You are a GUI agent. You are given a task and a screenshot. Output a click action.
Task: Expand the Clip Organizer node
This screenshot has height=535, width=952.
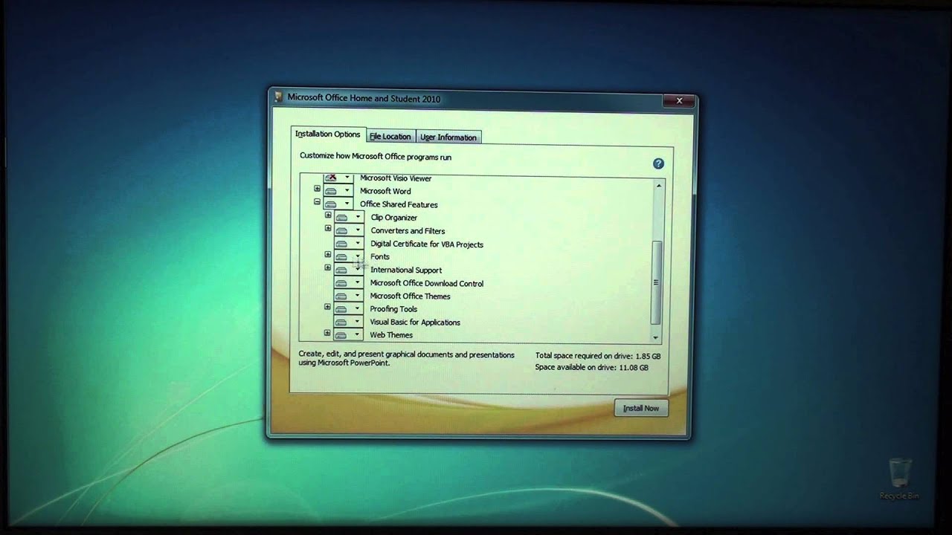click(328, 215)
